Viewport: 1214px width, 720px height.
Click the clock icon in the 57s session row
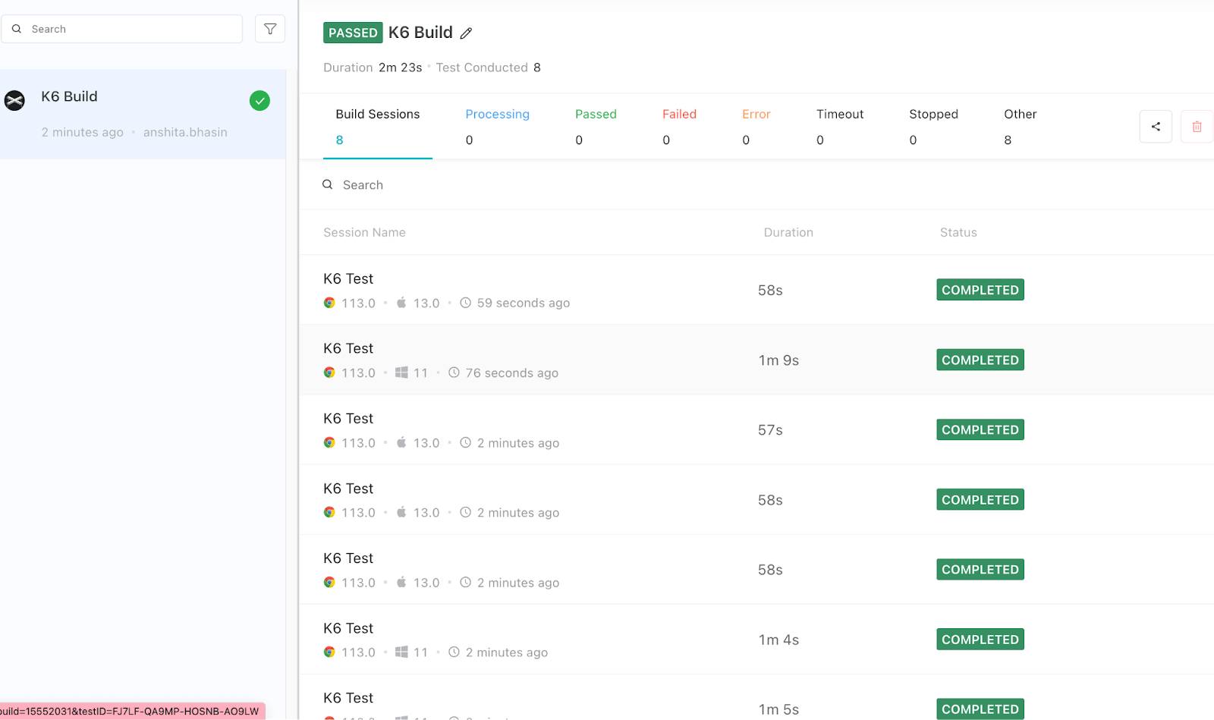coord(466,442)
